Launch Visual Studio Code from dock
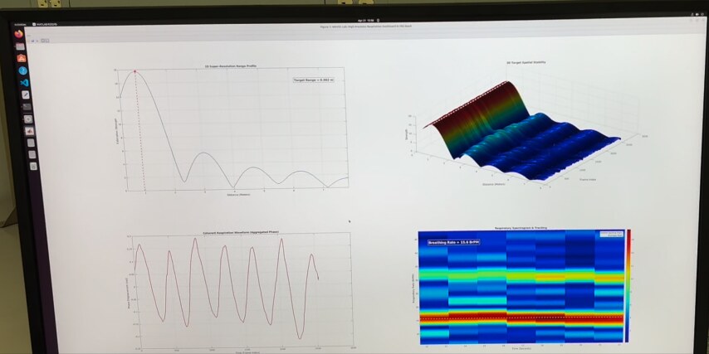Screen dimensions: 709x354 pyautogui.click(x=24, y=83)
